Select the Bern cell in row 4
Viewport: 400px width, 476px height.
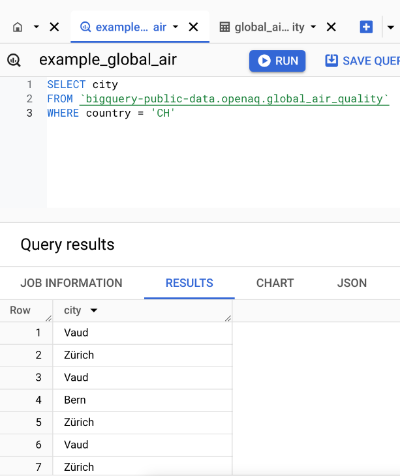click(75, 400)
